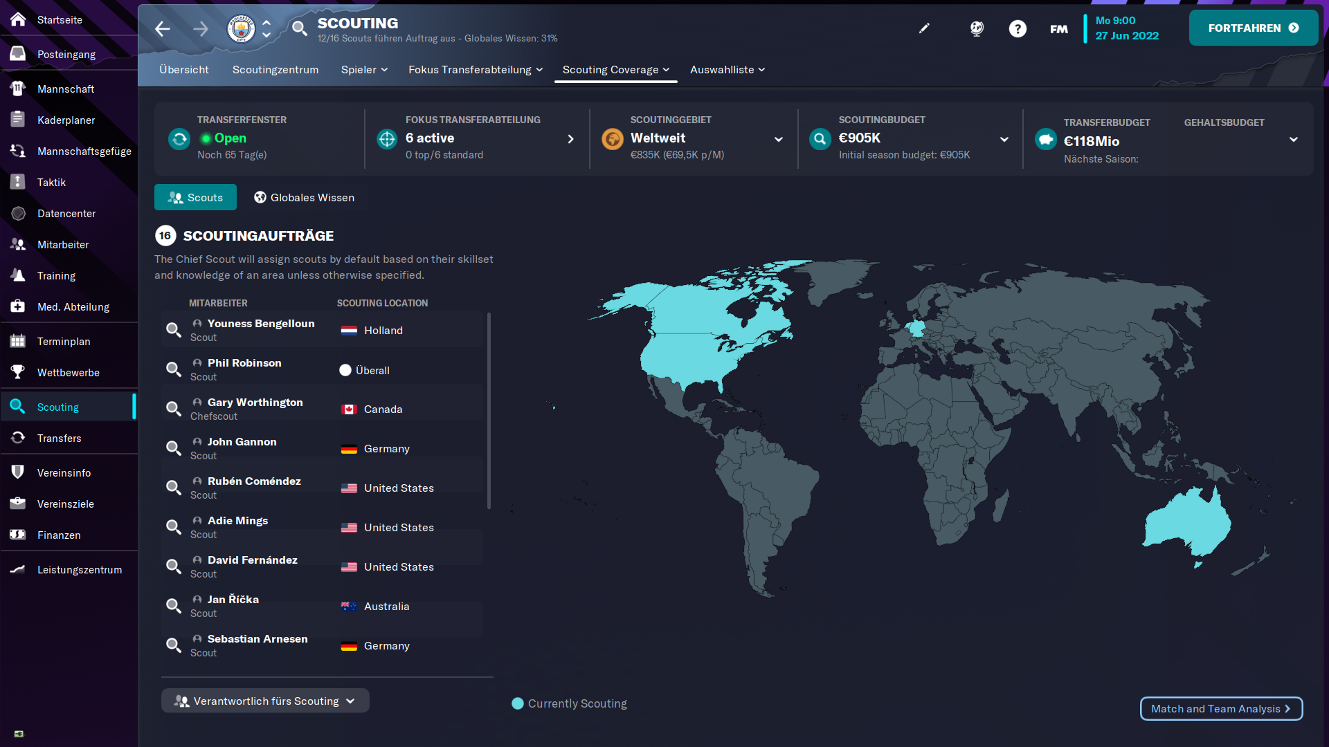Click the Terminplan calendar icon
The image size is (1329, 747).
pos(18,341)
